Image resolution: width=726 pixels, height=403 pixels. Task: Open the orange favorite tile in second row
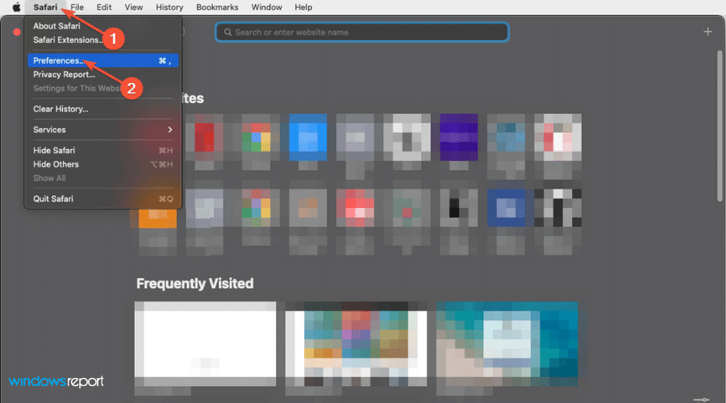[157, 218]
